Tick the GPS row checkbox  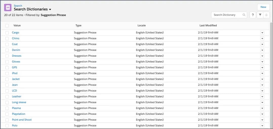point(7,68)
